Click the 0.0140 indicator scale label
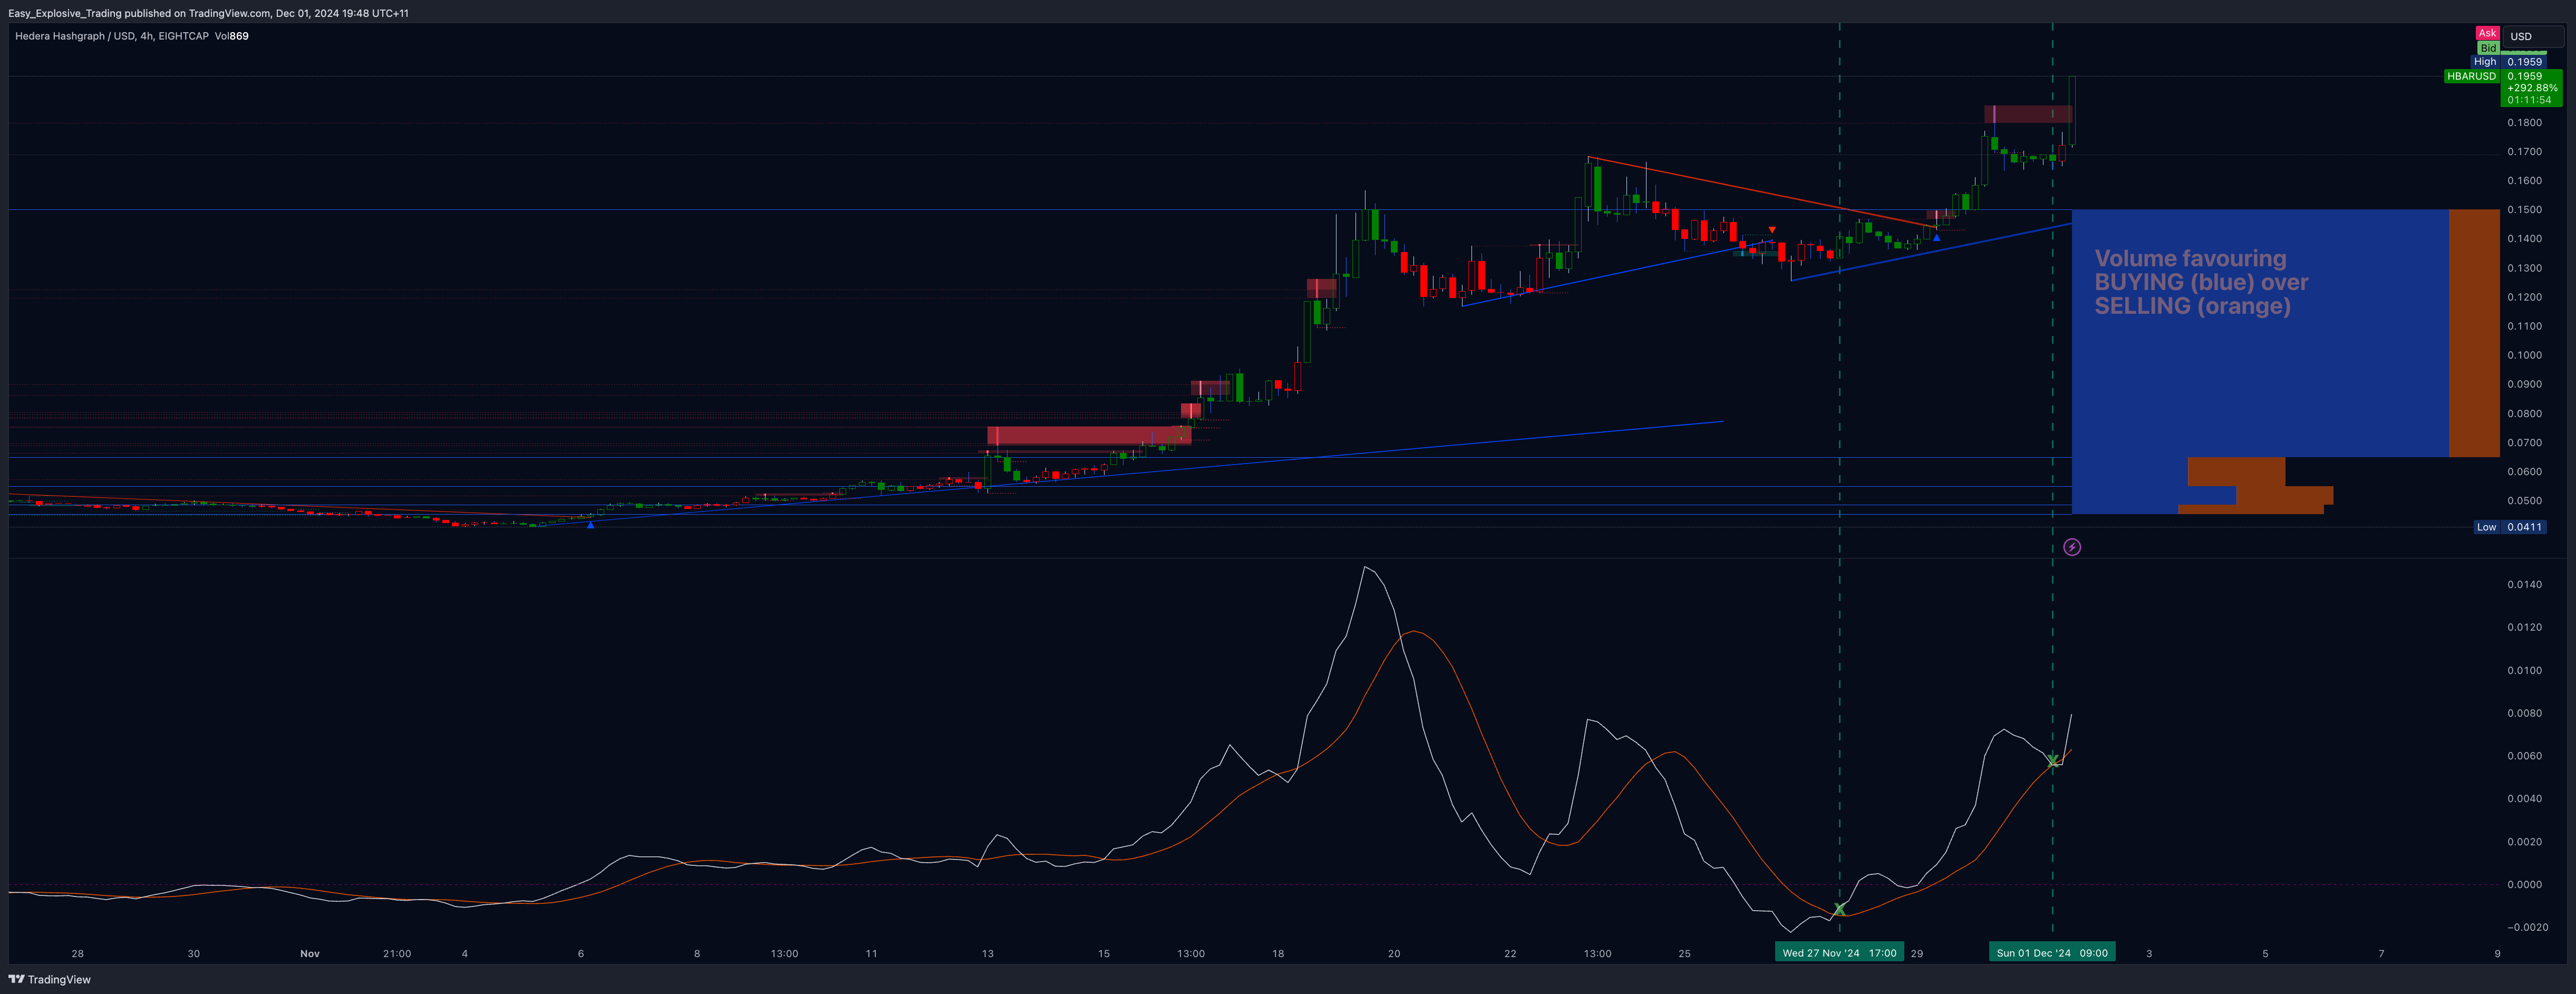Screen dimensions: 2576x994 point(2524,585)
